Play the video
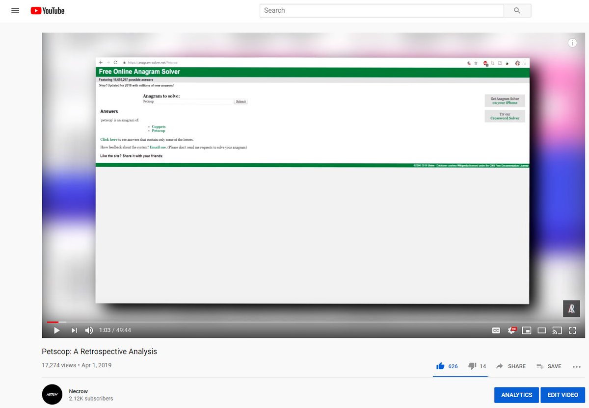This screenshot has width=589, height=408. 56,330
